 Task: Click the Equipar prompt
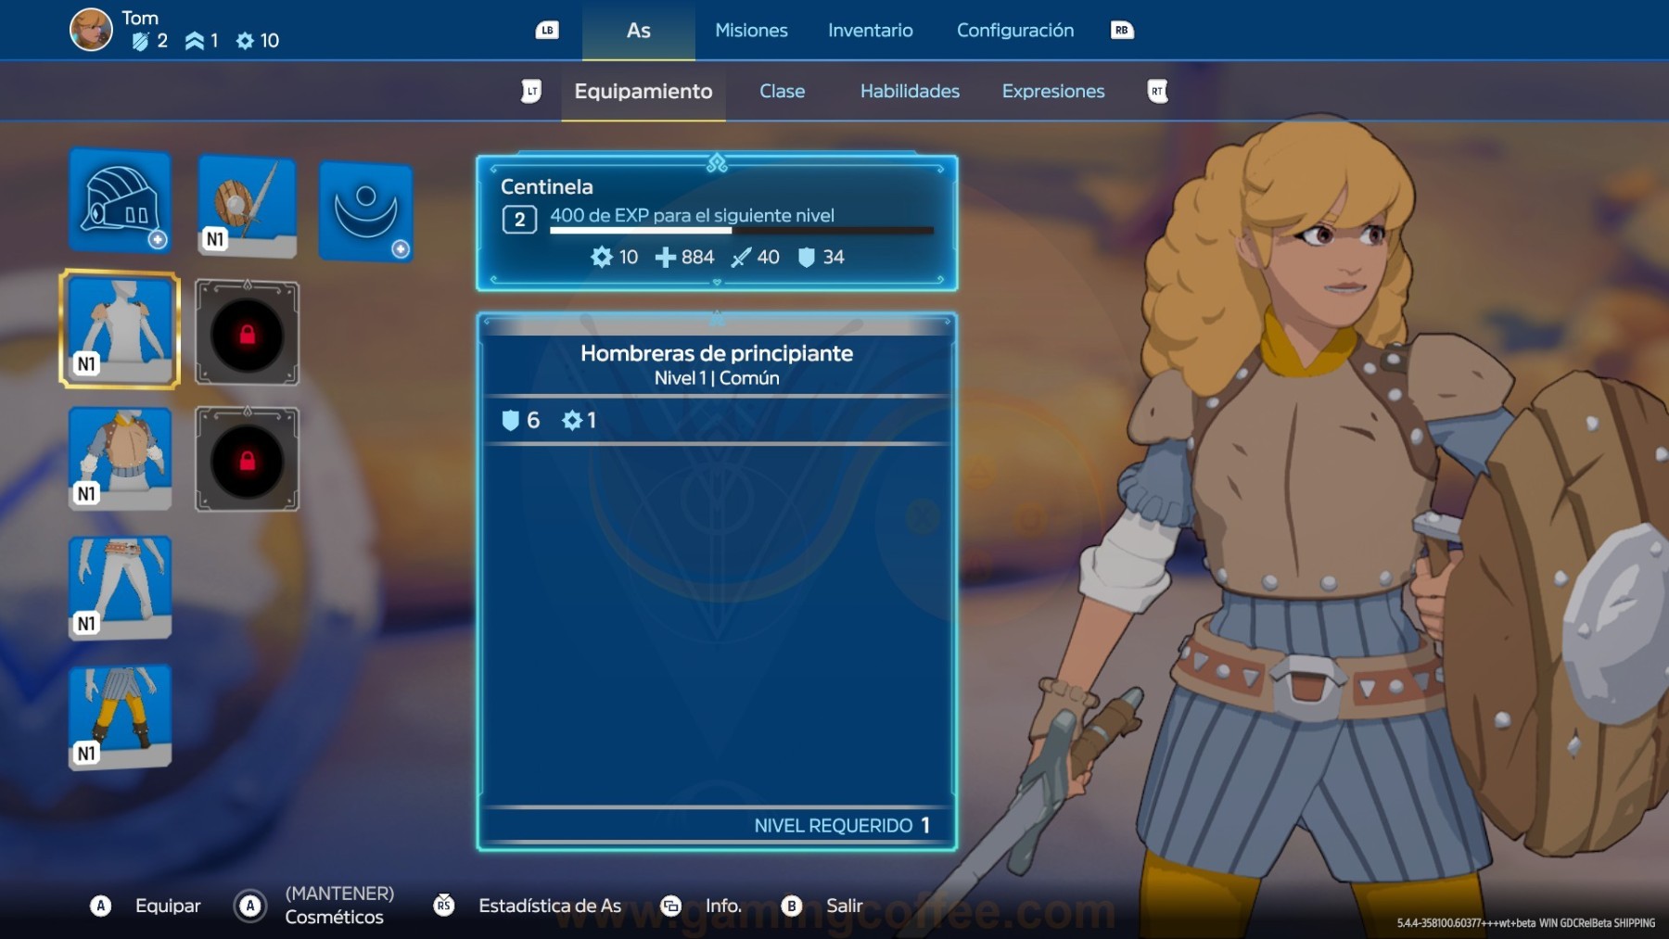[x=168, y=906]
